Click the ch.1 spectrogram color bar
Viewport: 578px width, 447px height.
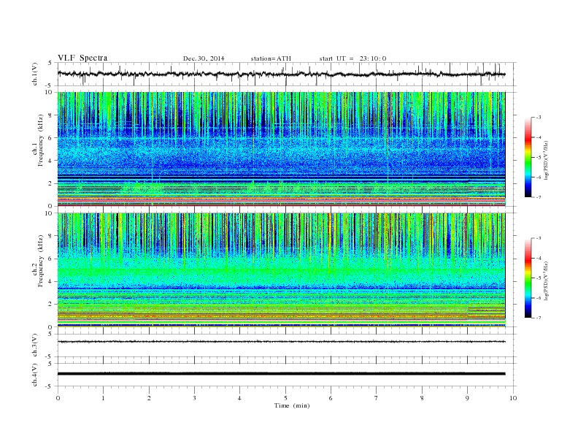click(x=528, y=157)
